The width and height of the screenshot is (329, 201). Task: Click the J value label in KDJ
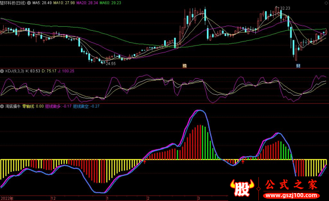click(x=66, y=71)
